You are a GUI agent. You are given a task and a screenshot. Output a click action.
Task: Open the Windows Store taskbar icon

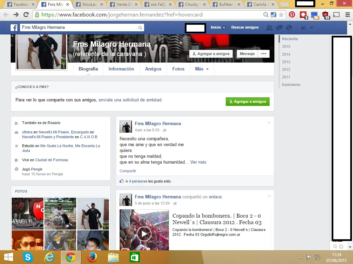(x=135, y=257)
